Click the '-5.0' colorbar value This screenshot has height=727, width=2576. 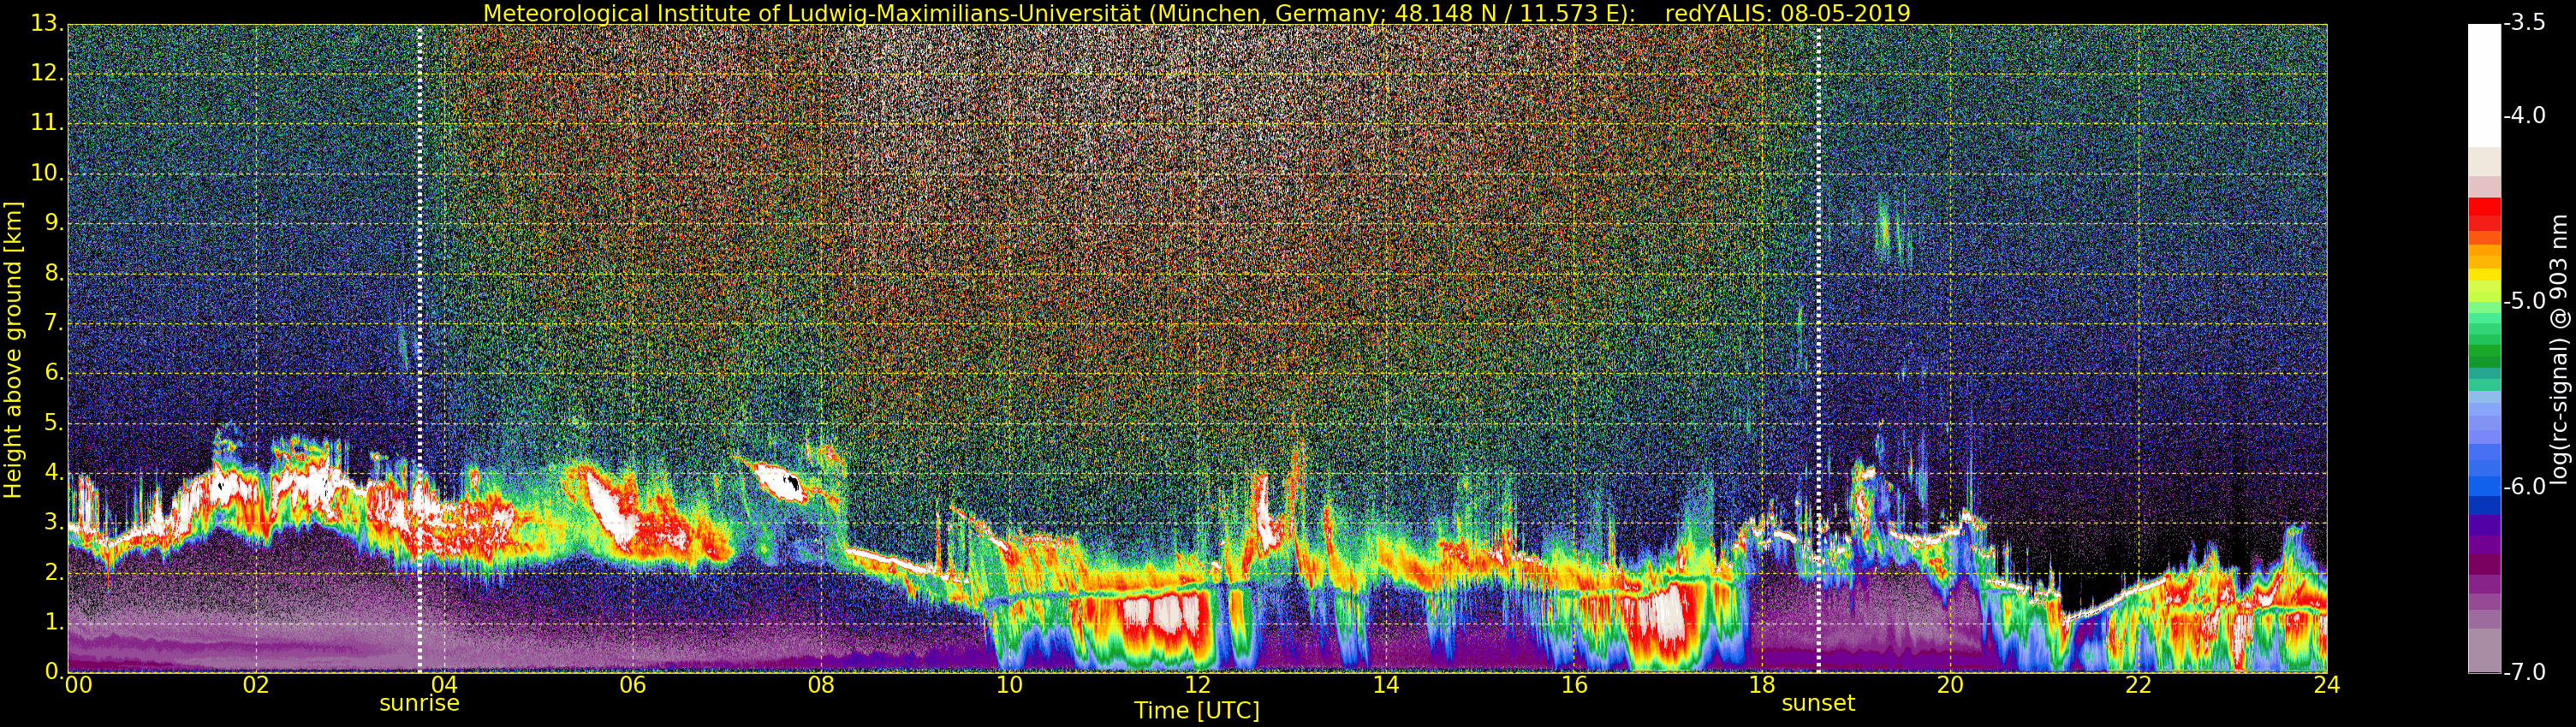pos(2525,302)
